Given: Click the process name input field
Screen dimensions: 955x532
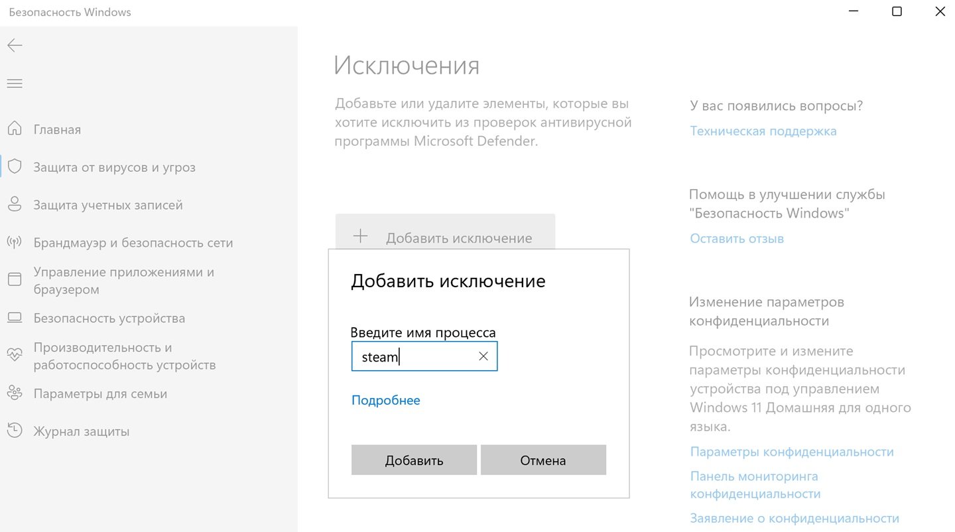Looking at the screenshot, I should point(424,356).
